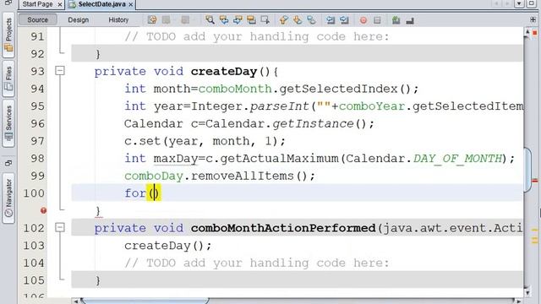Click the error marker beside line 101
The image size is (541, 304).
43,210
